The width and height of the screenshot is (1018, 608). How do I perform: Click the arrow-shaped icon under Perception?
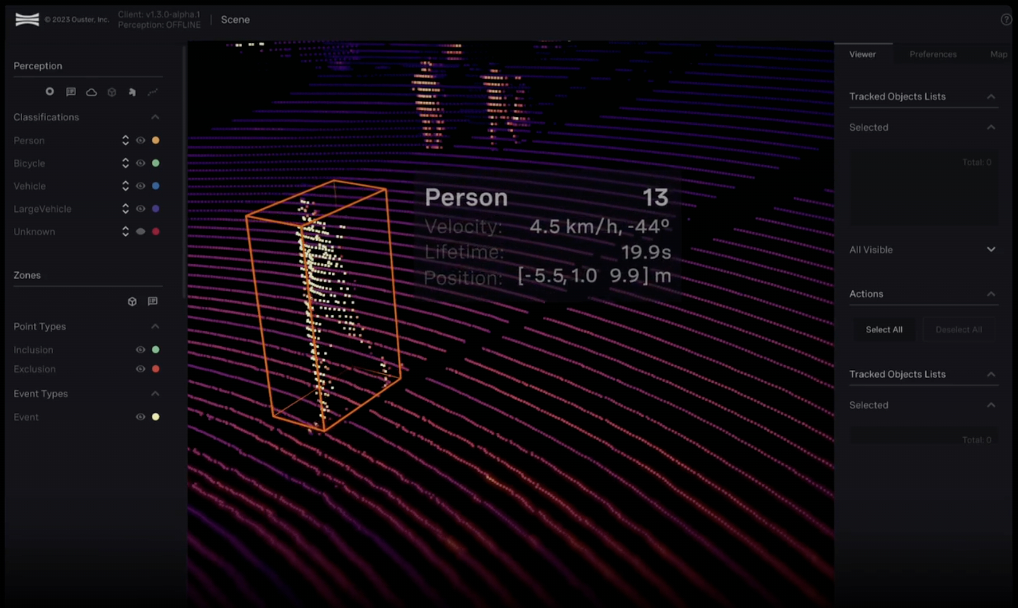[x=132, y=92]
